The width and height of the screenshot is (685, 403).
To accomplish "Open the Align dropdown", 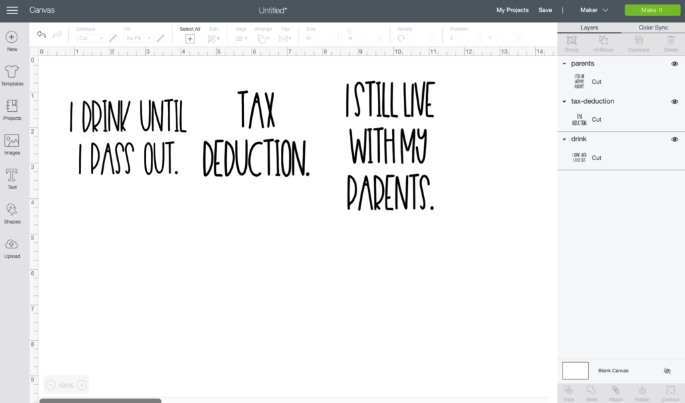I will tap(241, 39).
